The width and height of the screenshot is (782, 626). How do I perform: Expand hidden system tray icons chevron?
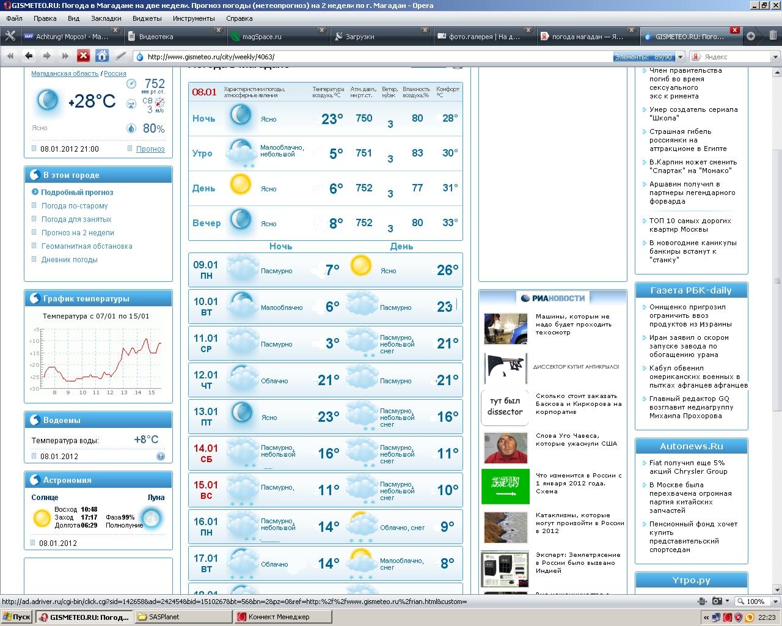coord(706,617)
